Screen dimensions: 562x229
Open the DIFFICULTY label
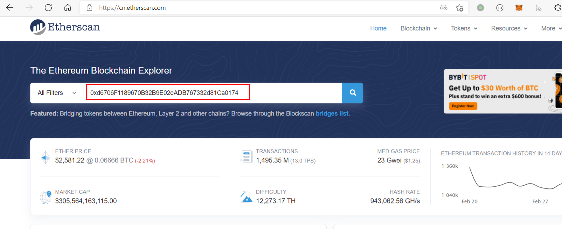pyautogui.click(x=271, y=192)
